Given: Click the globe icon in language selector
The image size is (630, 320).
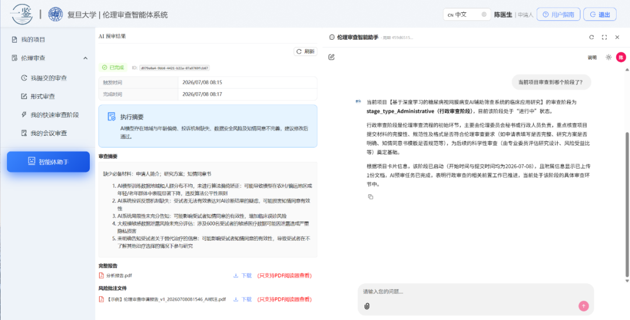Looking at the screenshot, I should (484, 15).
